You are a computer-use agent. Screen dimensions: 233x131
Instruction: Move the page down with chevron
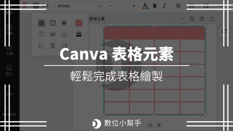[x=182, y=19]
